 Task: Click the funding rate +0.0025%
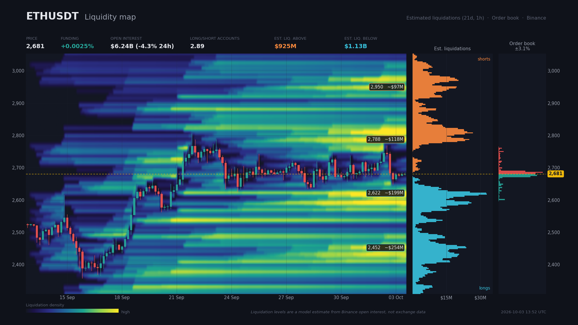point(77,46)
